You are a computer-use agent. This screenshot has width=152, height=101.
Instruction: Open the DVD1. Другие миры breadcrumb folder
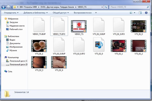(57, 7)
